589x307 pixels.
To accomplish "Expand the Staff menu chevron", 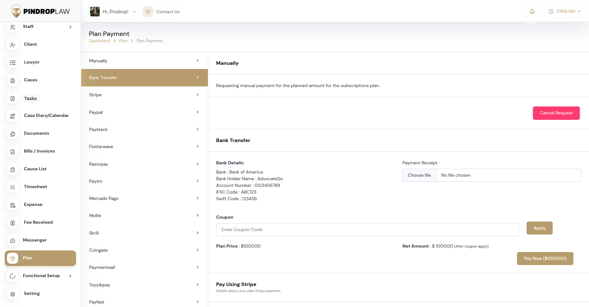I will (70, 27).
